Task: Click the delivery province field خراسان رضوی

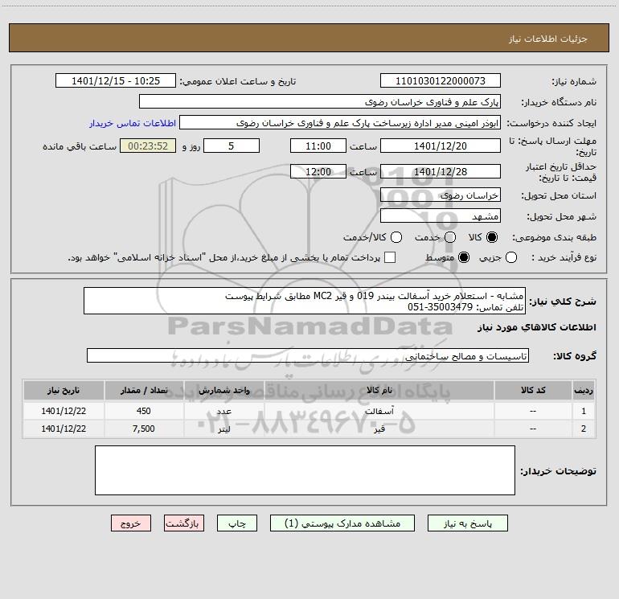Action: [441, 195]
